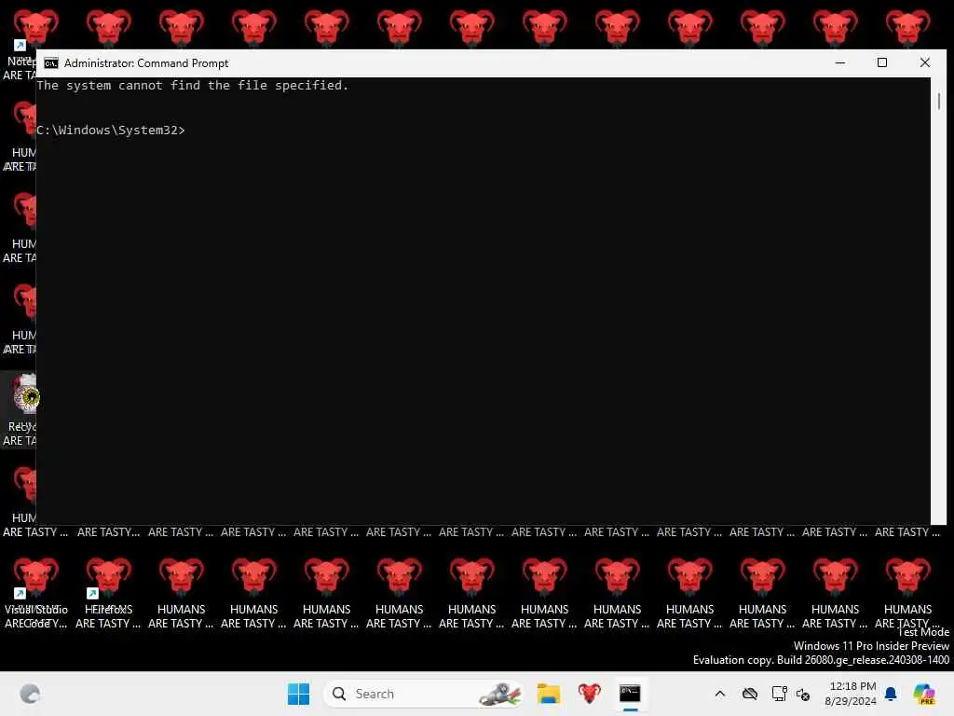Close the Administrator: Command Prompt window
The height and width of the screenshot is (716, 954).
[x=925, y=62]
